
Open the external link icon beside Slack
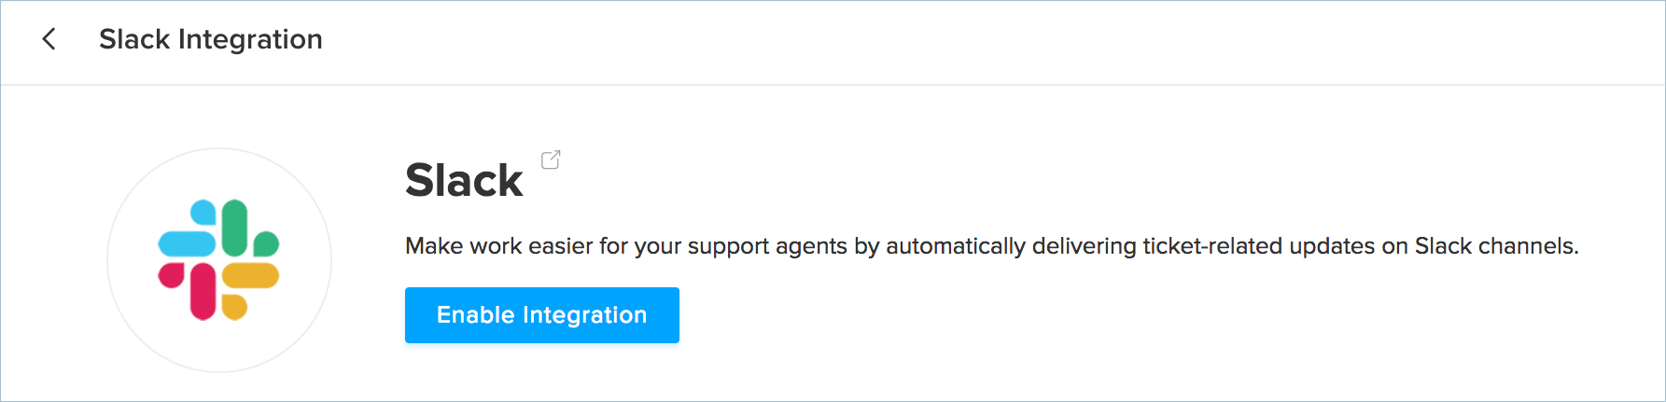(x=551, y=160)
